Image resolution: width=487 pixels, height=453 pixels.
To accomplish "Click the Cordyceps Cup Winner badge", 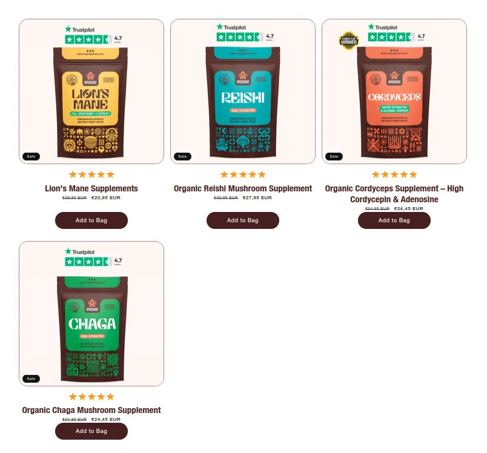I will 348,41.
